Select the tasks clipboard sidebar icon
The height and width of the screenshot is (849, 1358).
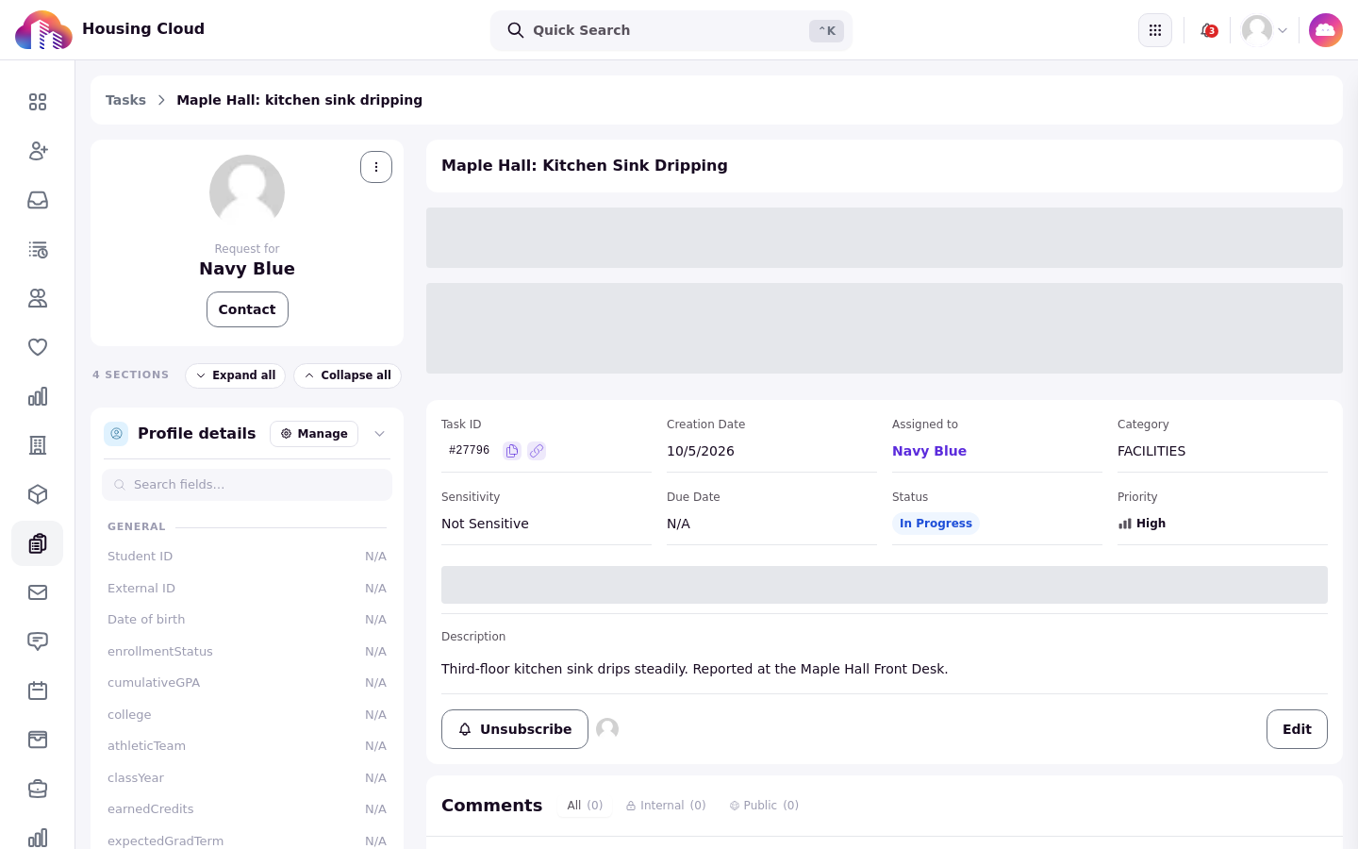tap(38, 543)
